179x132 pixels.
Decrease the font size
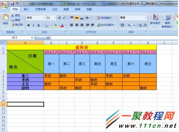coord(64,18)
